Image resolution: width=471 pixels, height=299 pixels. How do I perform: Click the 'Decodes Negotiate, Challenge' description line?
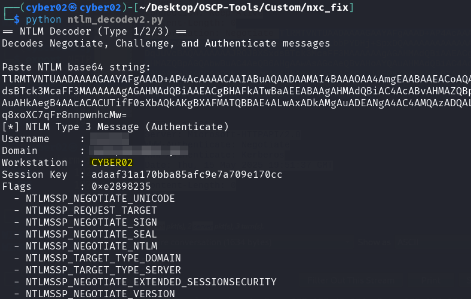166,44
